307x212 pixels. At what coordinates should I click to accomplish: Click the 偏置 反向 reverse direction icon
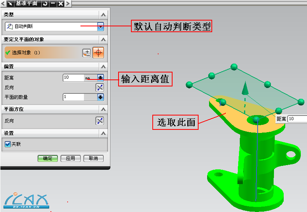[100, 88]
